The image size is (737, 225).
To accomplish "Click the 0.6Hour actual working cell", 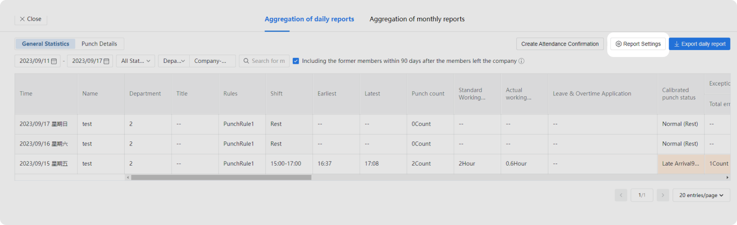I will 524,164.
